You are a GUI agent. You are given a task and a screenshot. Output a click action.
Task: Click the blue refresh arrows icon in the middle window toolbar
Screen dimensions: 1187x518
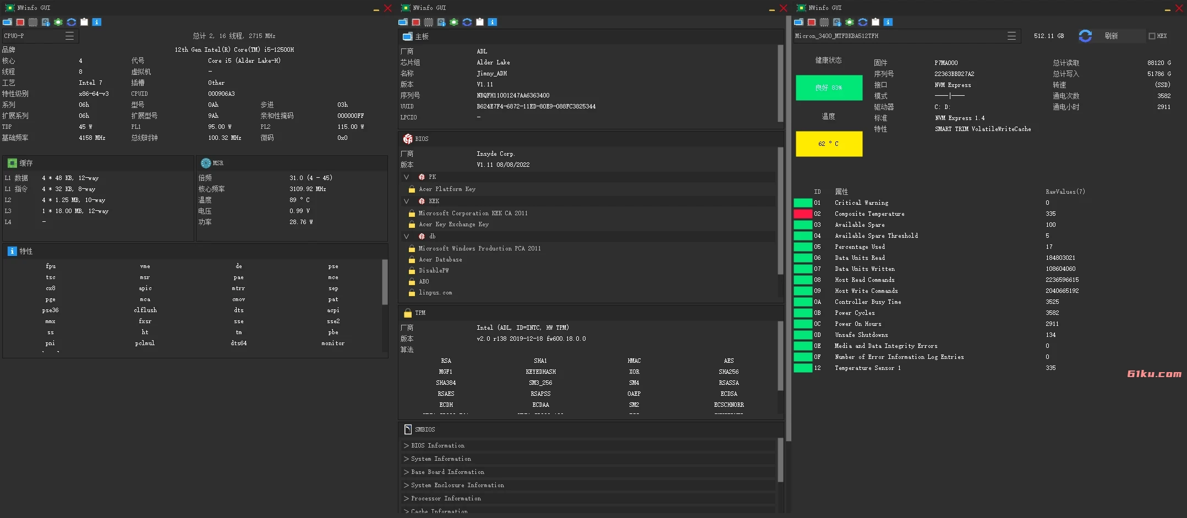coord(467,22)
